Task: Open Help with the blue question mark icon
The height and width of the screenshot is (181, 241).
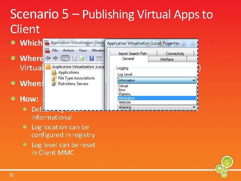Action: [92, 58]
